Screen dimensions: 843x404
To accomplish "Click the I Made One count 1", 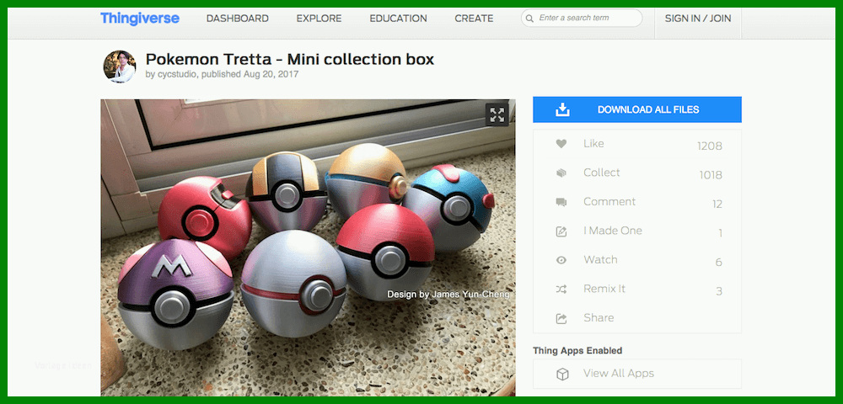I will [x=721, y=233].
